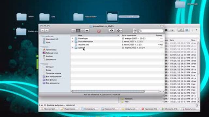209x117 pixels.
Task: Open the selected prowebber folder on desktop
Action: (x=112, y=17)
